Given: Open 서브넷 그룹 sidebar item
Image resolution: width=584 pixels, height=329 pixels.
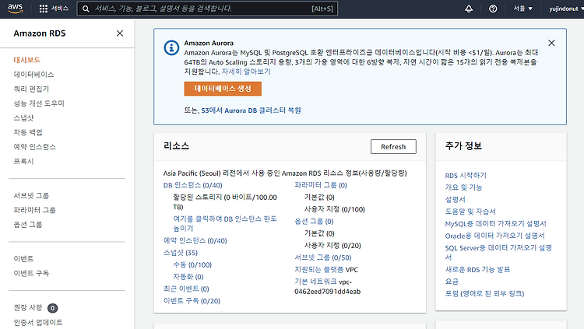Looking at the screenshot, I should click(x=31, y=196).
